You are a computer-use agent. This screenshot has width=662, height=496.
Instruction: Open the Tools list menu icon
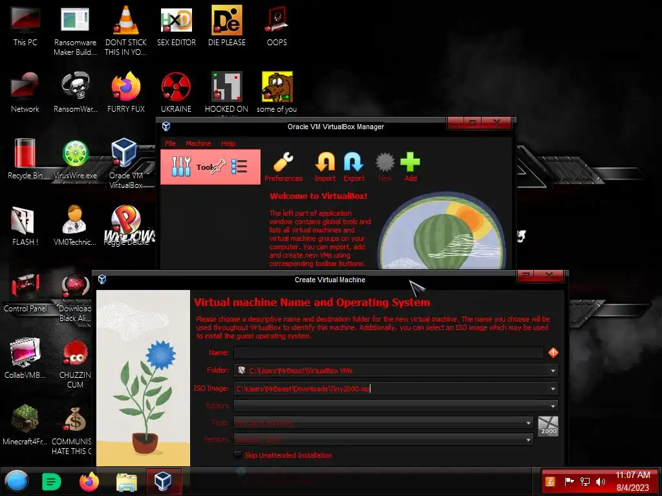coord(239,167)
